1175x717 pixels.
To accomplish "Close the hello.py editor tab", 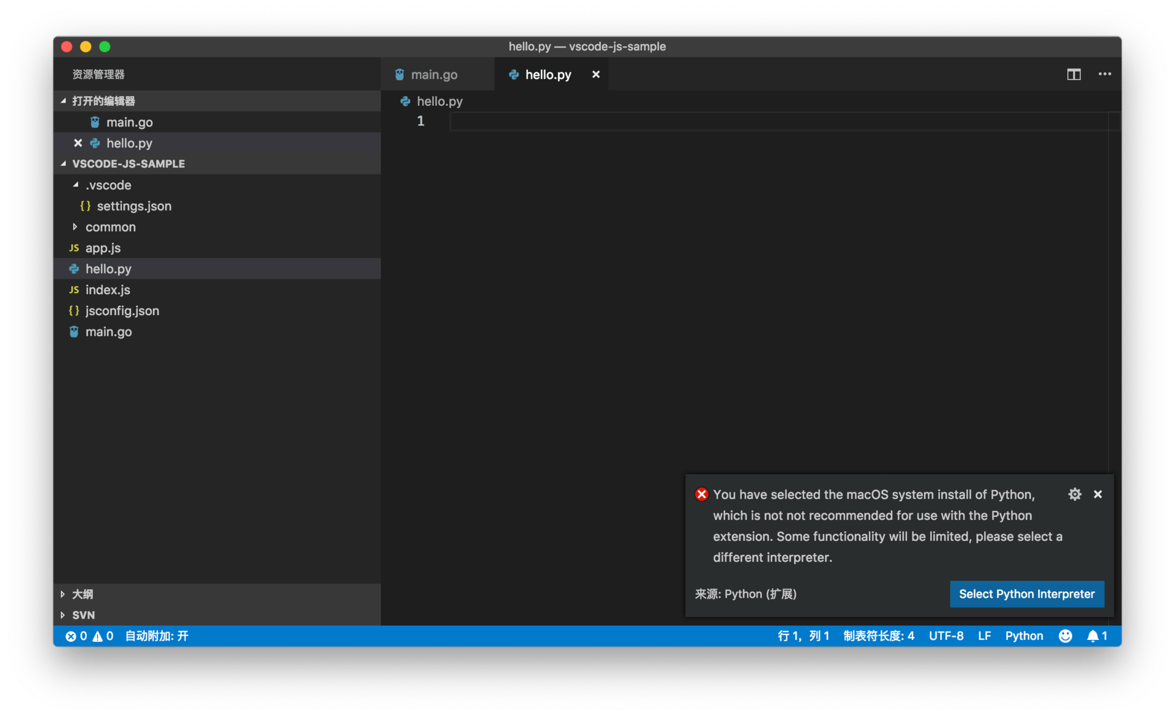I will click(595, 75).
